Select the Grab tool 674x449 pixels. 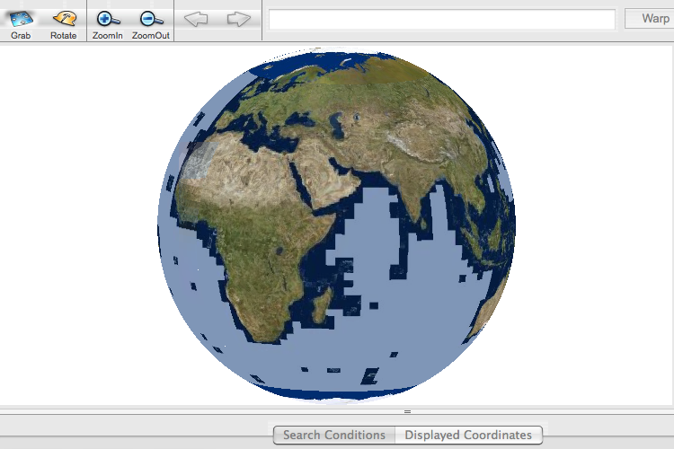(21, 25)
